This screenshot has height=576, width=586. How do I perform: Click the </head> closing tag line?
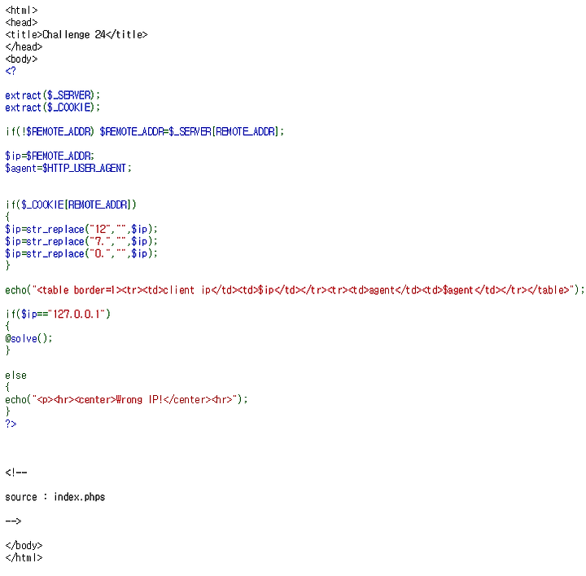coord(24,46)
